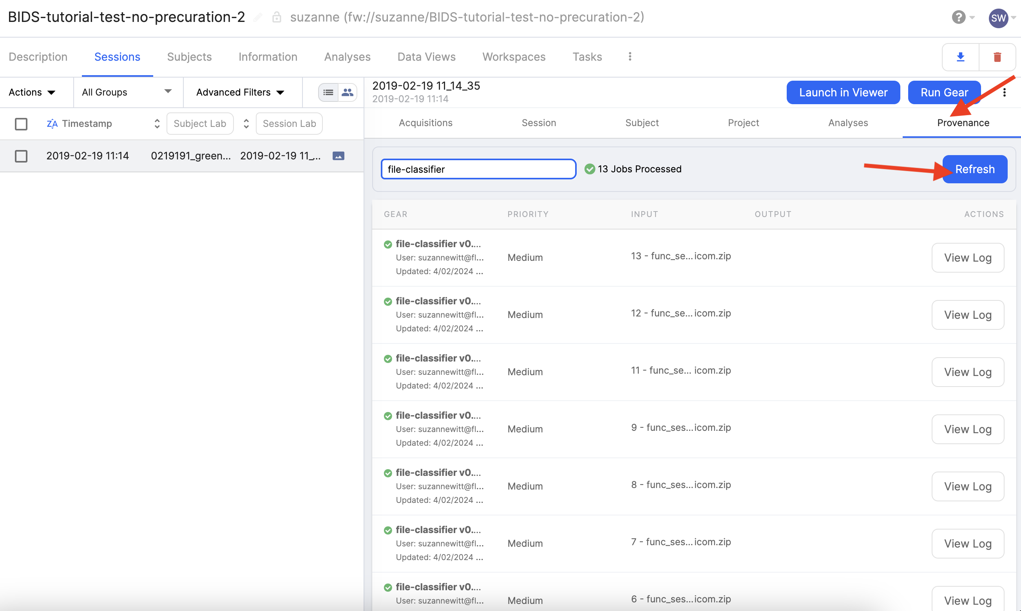Open the Information tab

tap(268, 57)
